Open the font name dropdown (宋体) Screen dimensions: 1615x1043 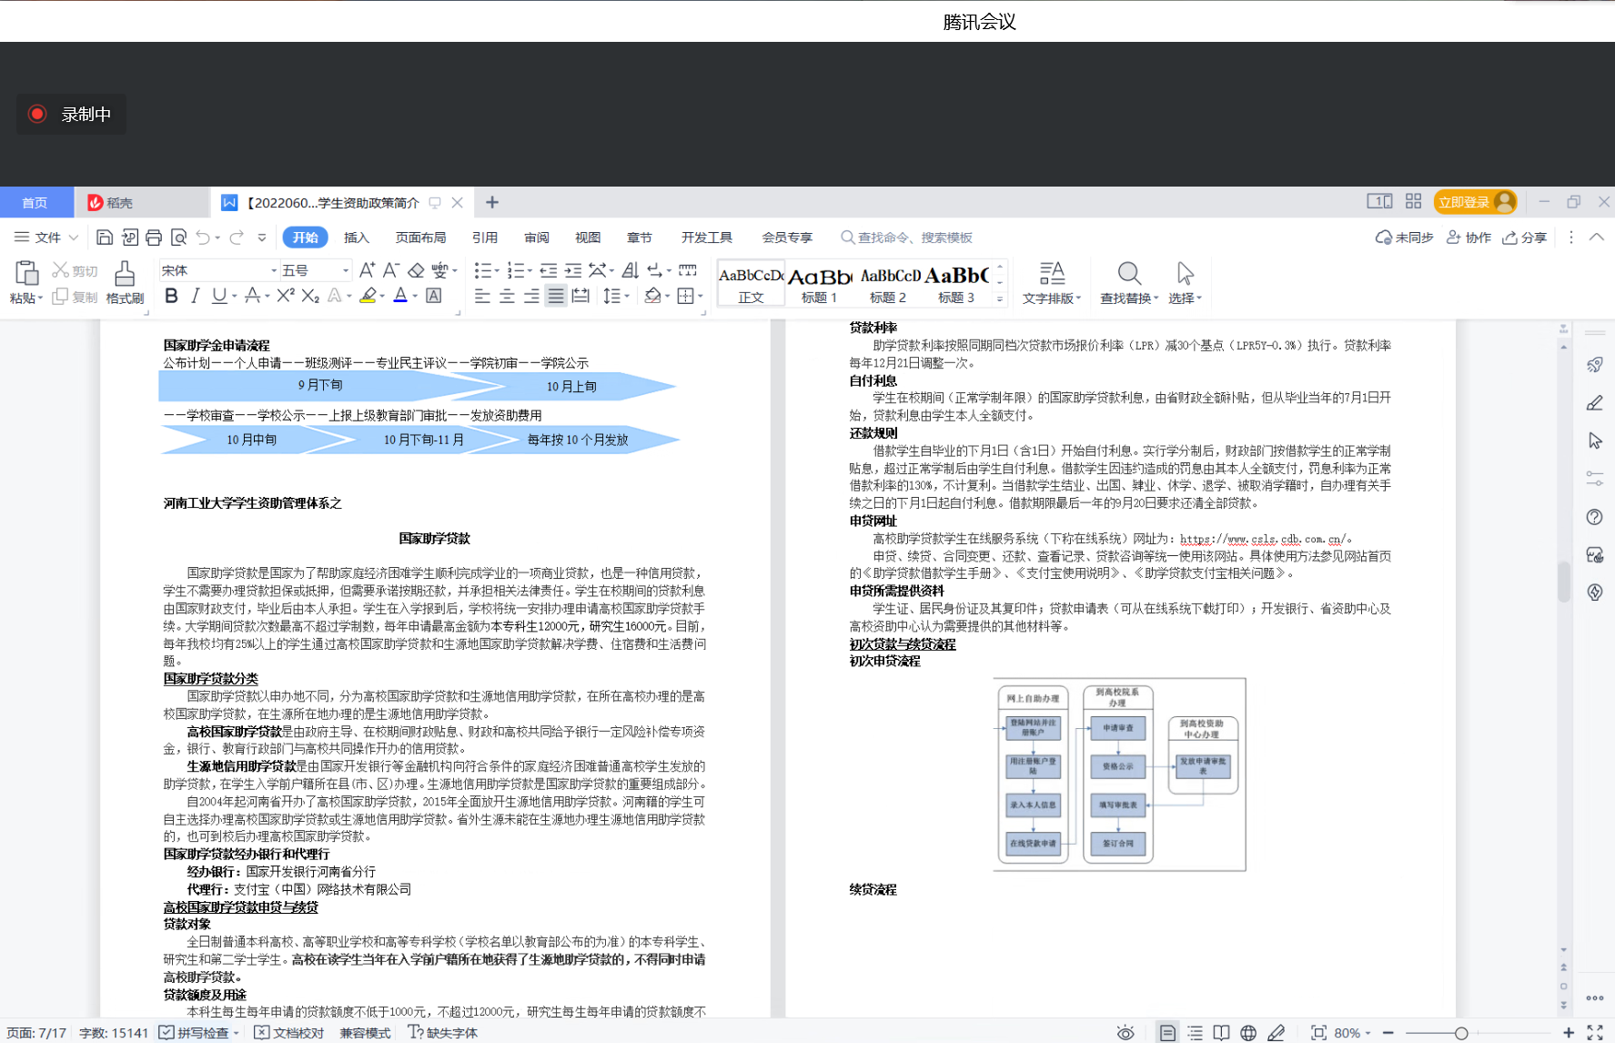(x=274, y=271)
